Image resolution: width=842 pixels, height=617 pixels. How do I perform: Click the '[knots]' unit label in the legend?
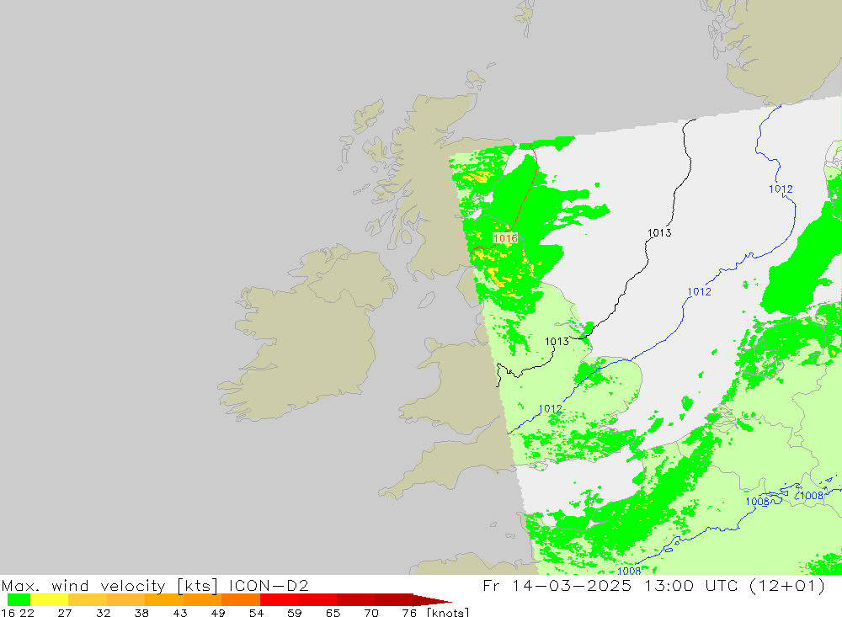pyautogui.click(x=448, y=612)
